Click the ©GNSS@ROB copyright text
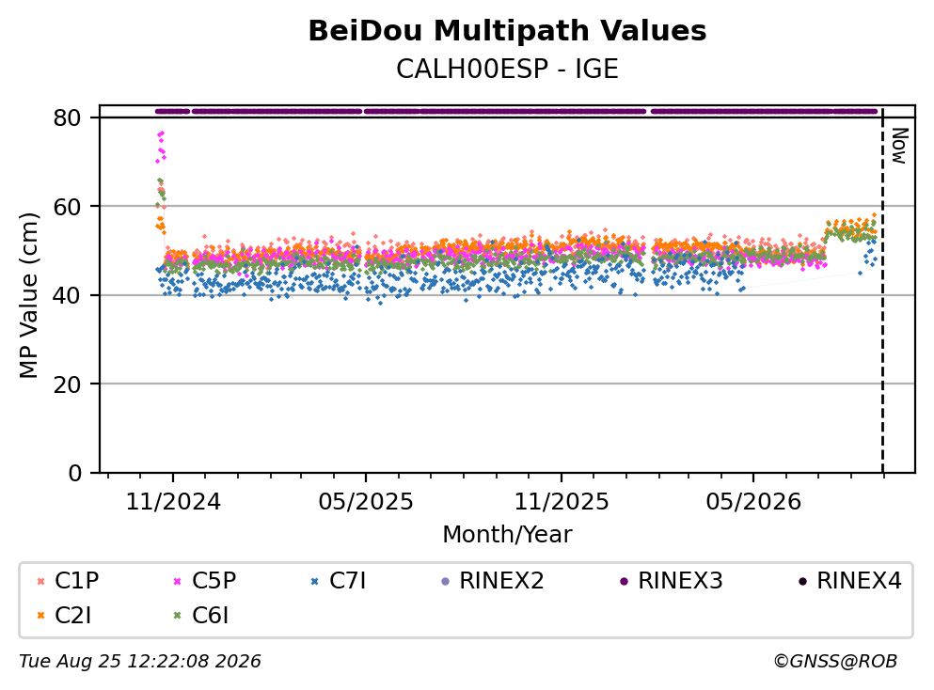This screenshot has width=934, height=690. (x=835, y=662)
